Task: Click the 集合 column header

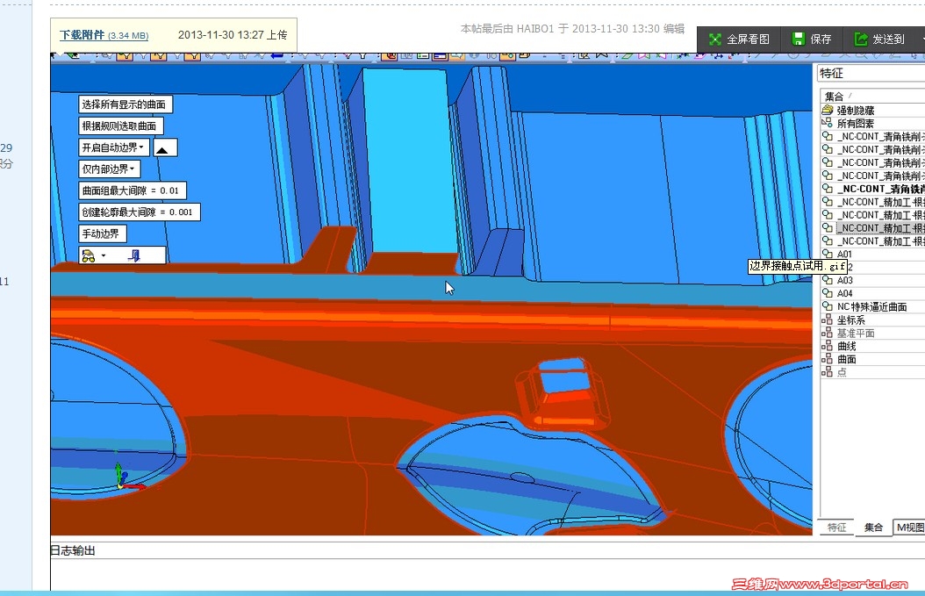Action: (872, 97)
